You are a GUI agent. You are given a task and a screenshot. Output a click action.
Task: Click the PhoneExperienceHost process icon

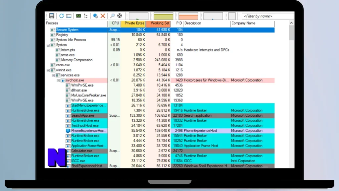pos(68,131)
